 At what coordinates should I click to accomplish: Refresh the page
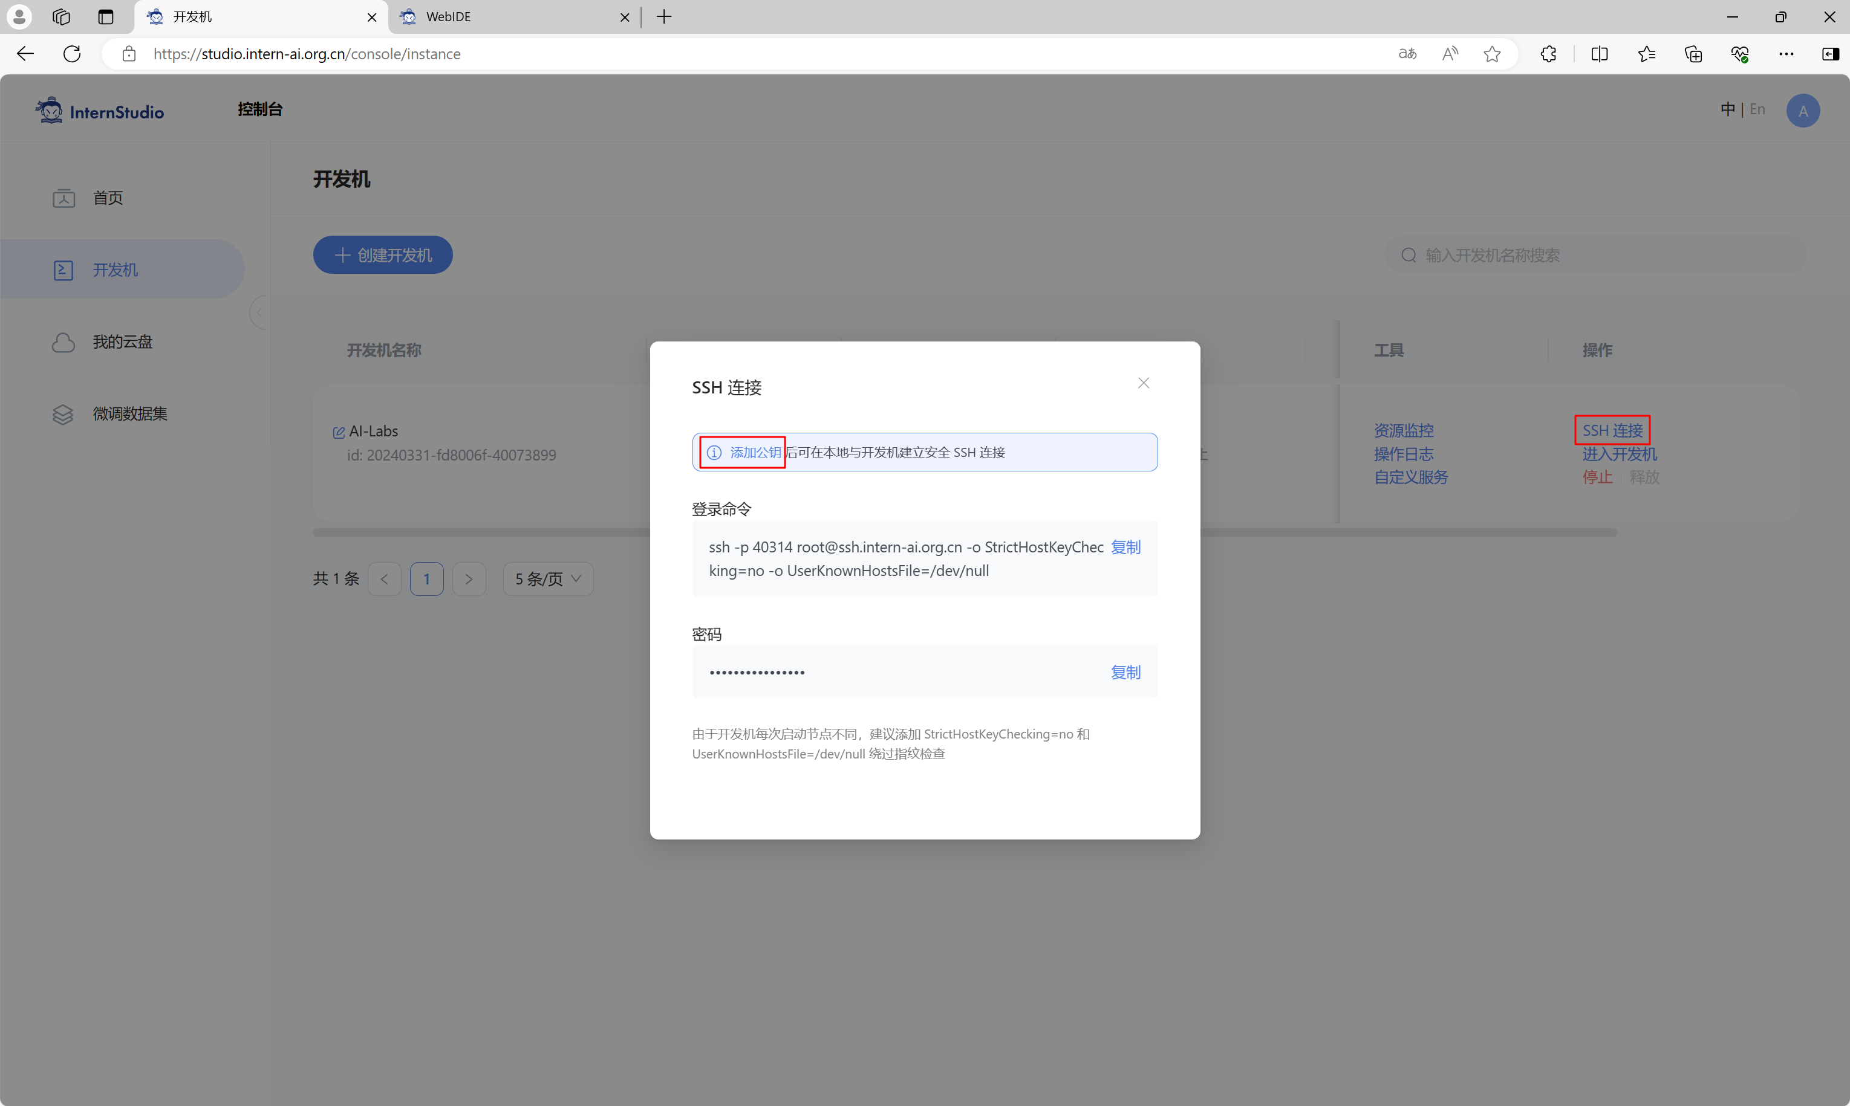(71, 54)
